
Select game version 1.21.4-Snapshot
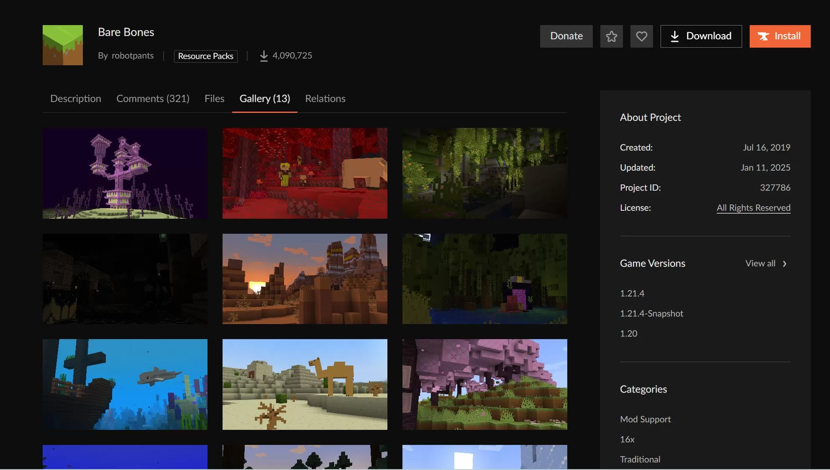651,314
